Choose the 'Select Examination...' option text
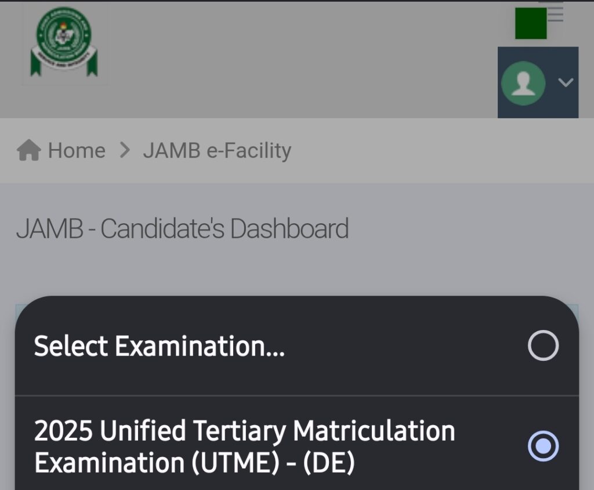The image size is (594, 490). [159, 346]
